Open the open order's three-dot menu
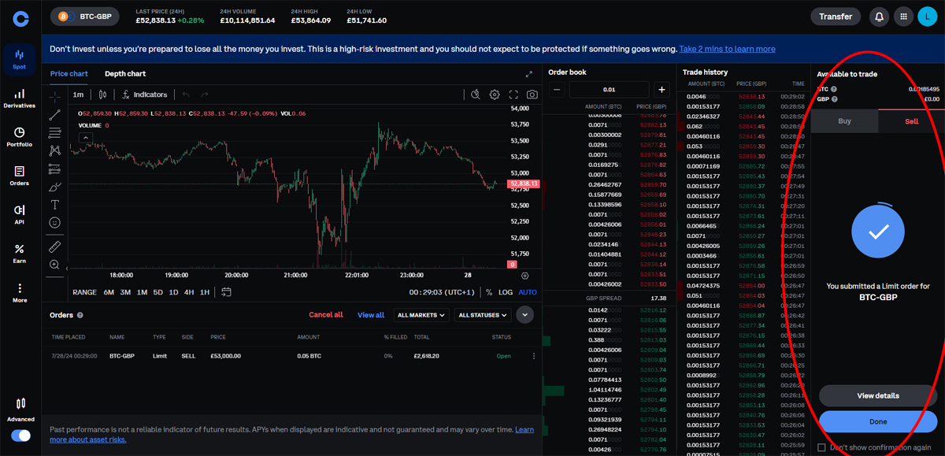 coord(533,356)
